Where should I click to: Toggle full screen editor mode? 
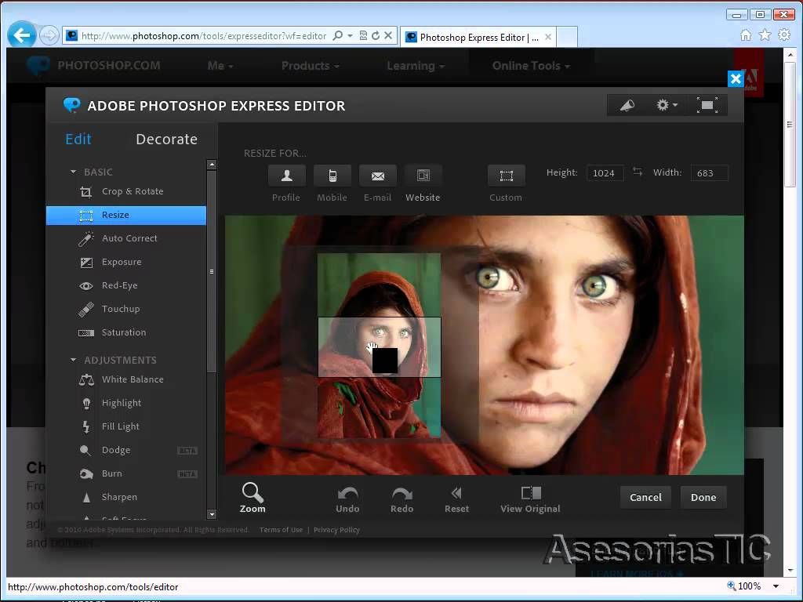[x=707, y=106]
